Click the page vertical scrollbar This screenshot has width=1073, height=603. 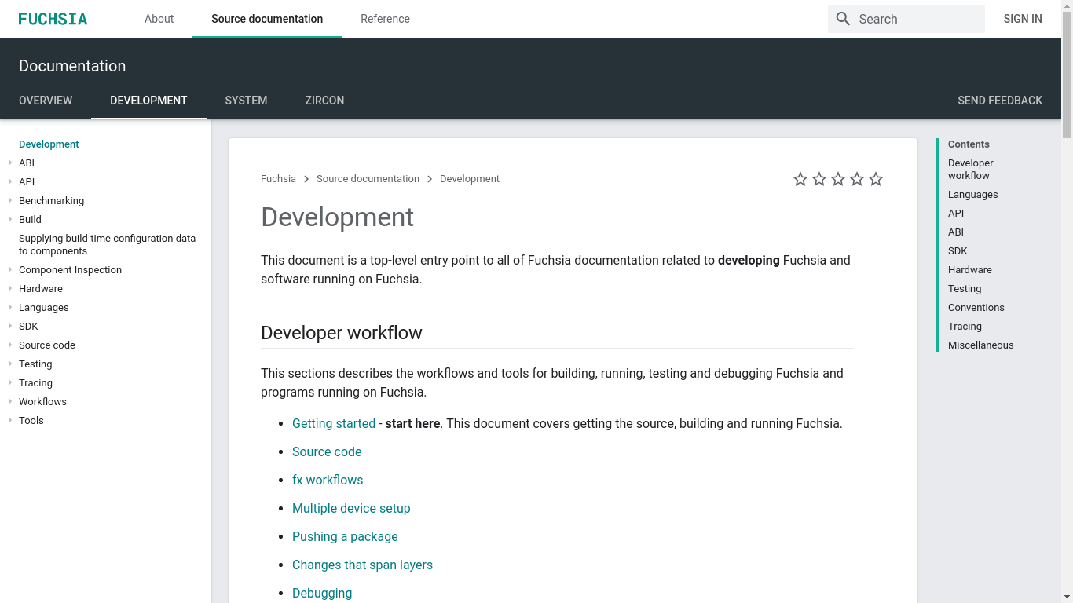tap(1067, 75)
